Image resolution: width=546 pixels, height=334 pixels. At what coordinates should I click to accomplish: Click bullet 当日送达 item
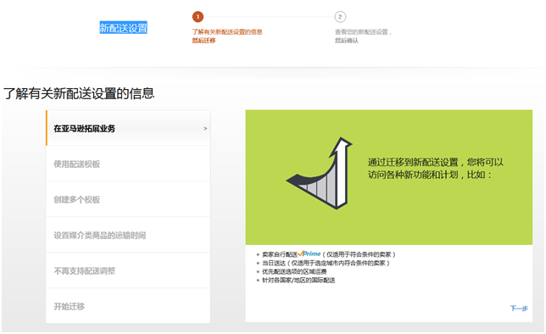[326, 263]
